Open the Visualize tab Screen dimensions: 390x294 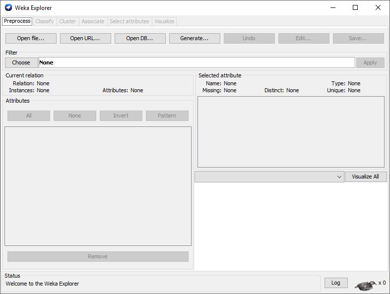point(164,21)
